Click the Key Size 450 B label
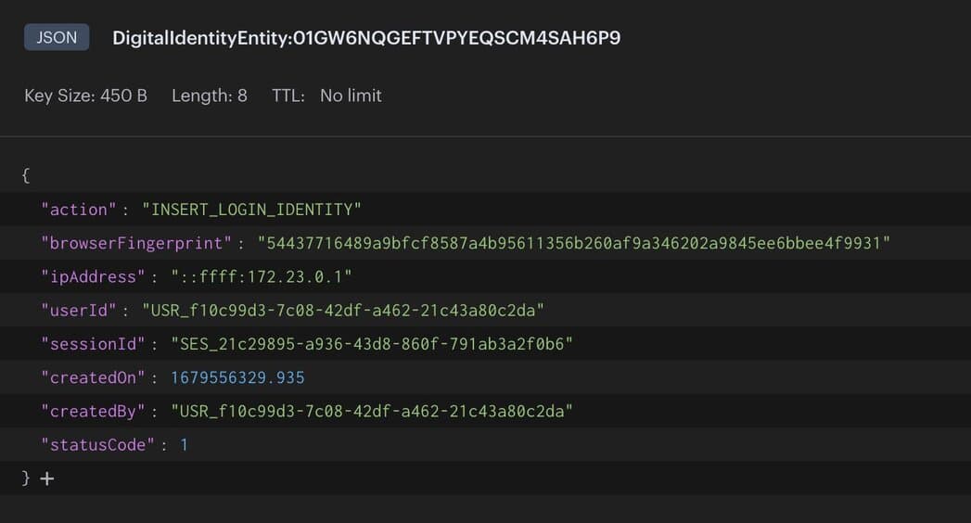This screenshot has width=971, height=523. [85, 96]
